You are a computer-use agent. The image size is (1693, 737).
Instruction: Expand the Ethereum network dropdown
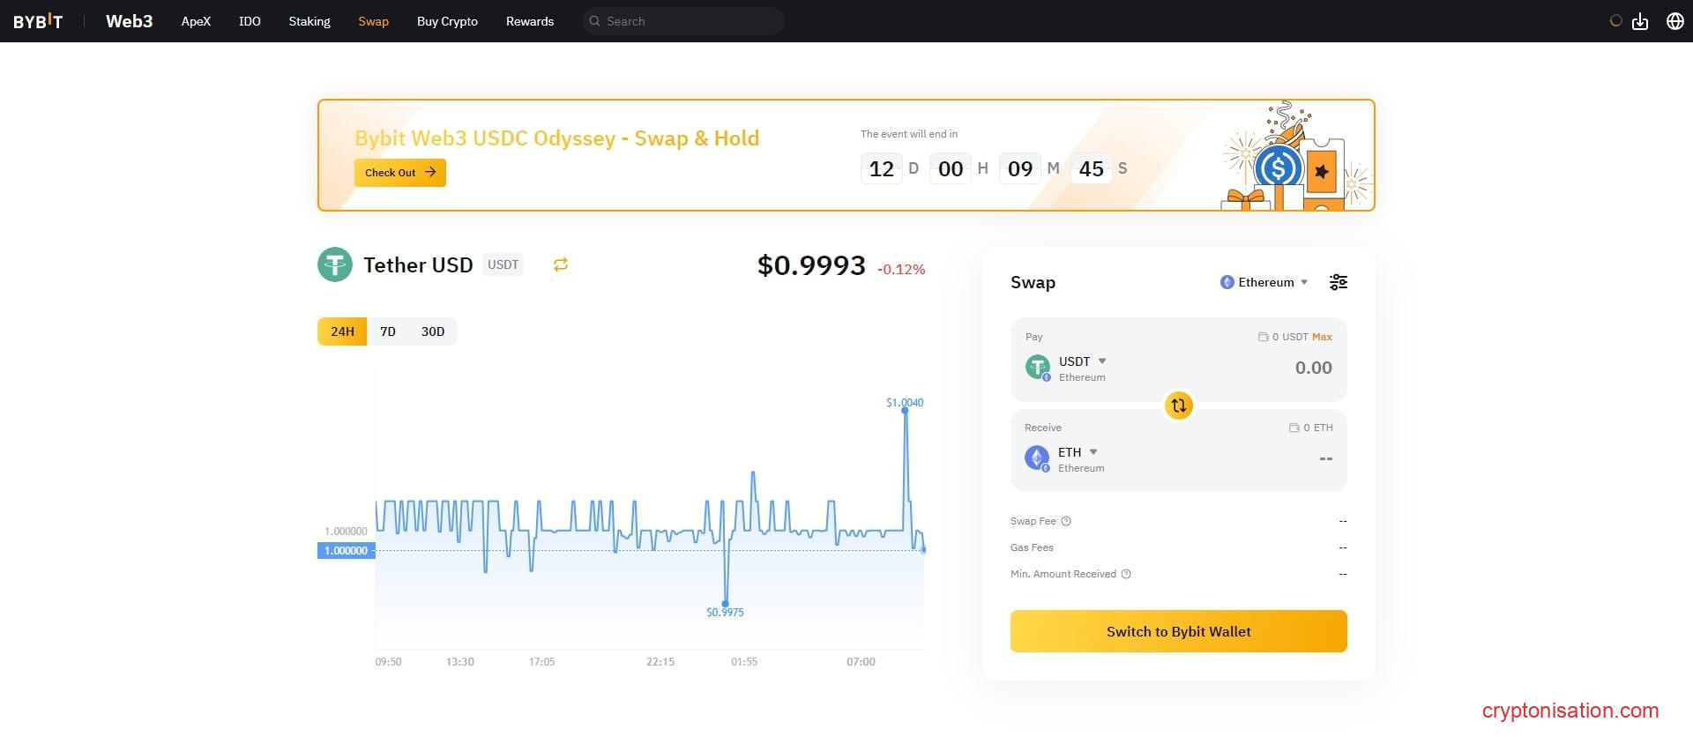[1265, 282]
